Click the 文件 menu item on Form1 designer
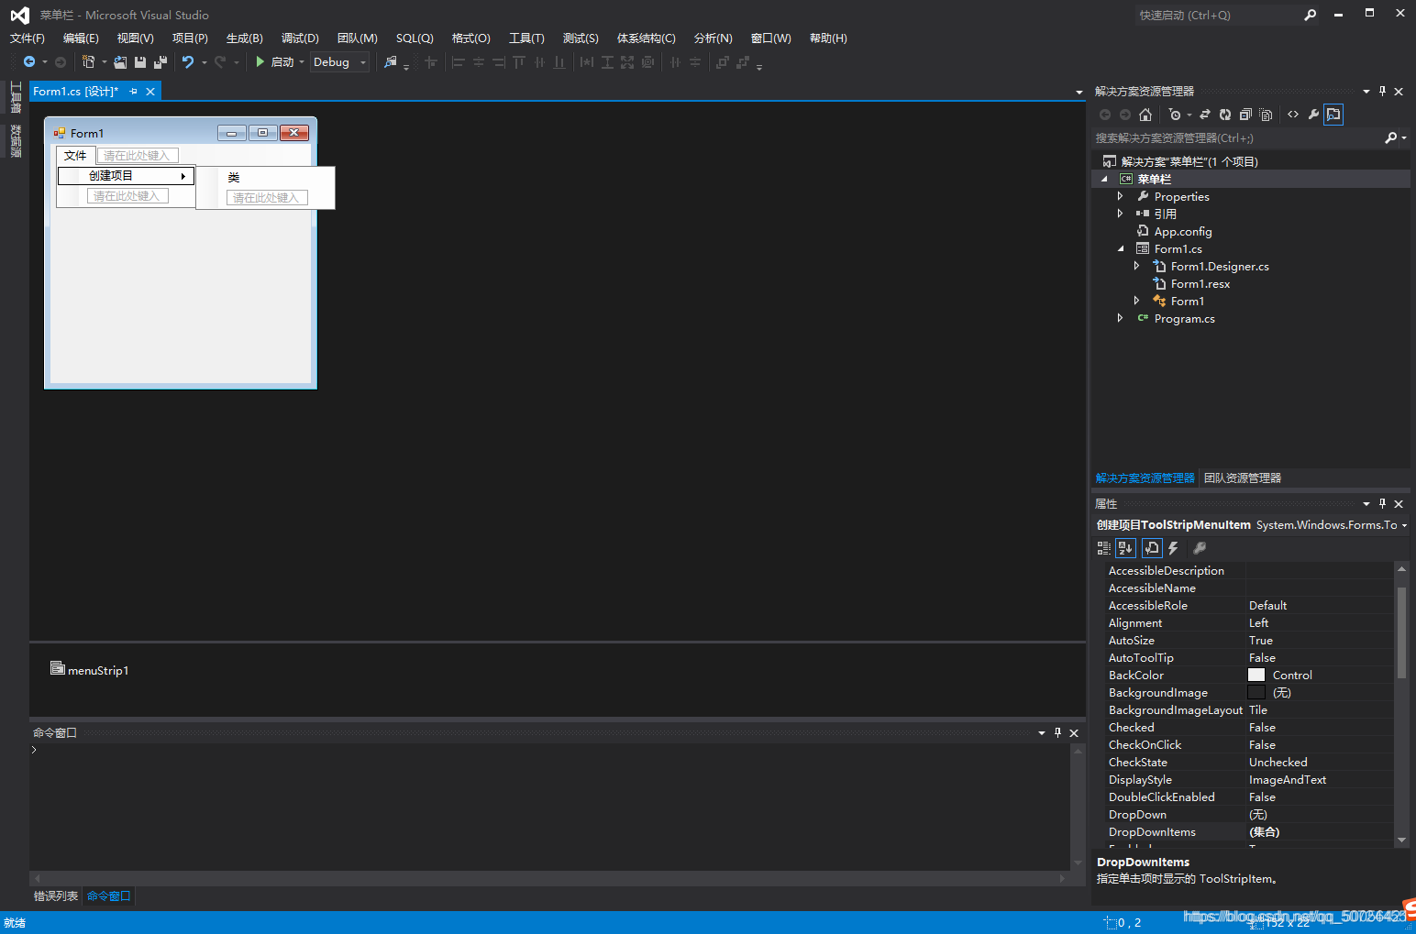This screenshot has width=1416, height=934. (75, 156)
